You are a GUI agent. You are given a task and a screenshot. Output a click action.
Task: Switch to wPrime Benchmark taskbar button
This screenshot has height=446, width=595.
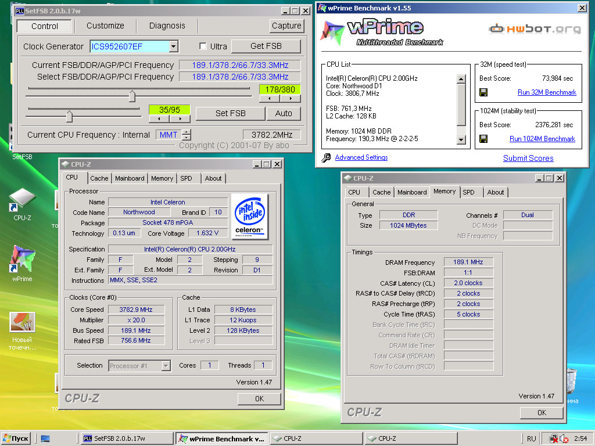tap(222, 439)
